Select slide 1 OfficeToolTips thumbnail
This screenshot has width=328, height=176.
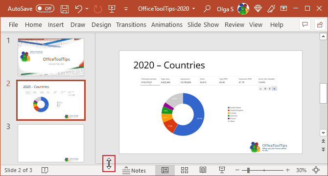coord(51,57)
